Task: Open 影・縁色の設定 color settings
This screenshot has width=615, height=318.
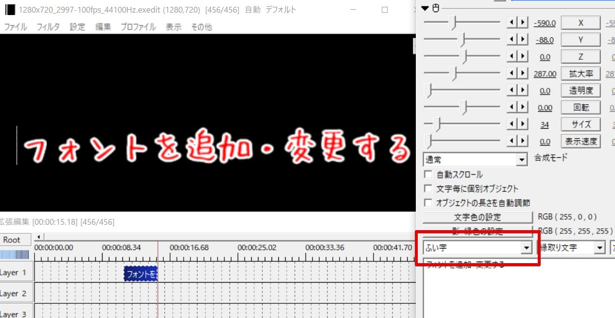Action: [478, 231]
